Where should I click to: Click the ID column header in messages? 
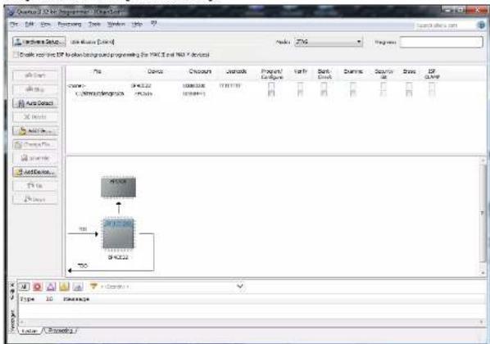(x=49, y=299)
